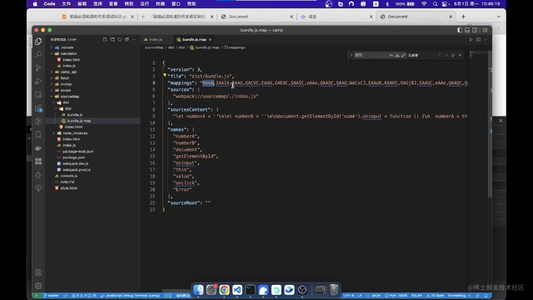This screenshot has height=300, width=533.
Task: Click ESLint in the status bar
Action: [417, 295]
